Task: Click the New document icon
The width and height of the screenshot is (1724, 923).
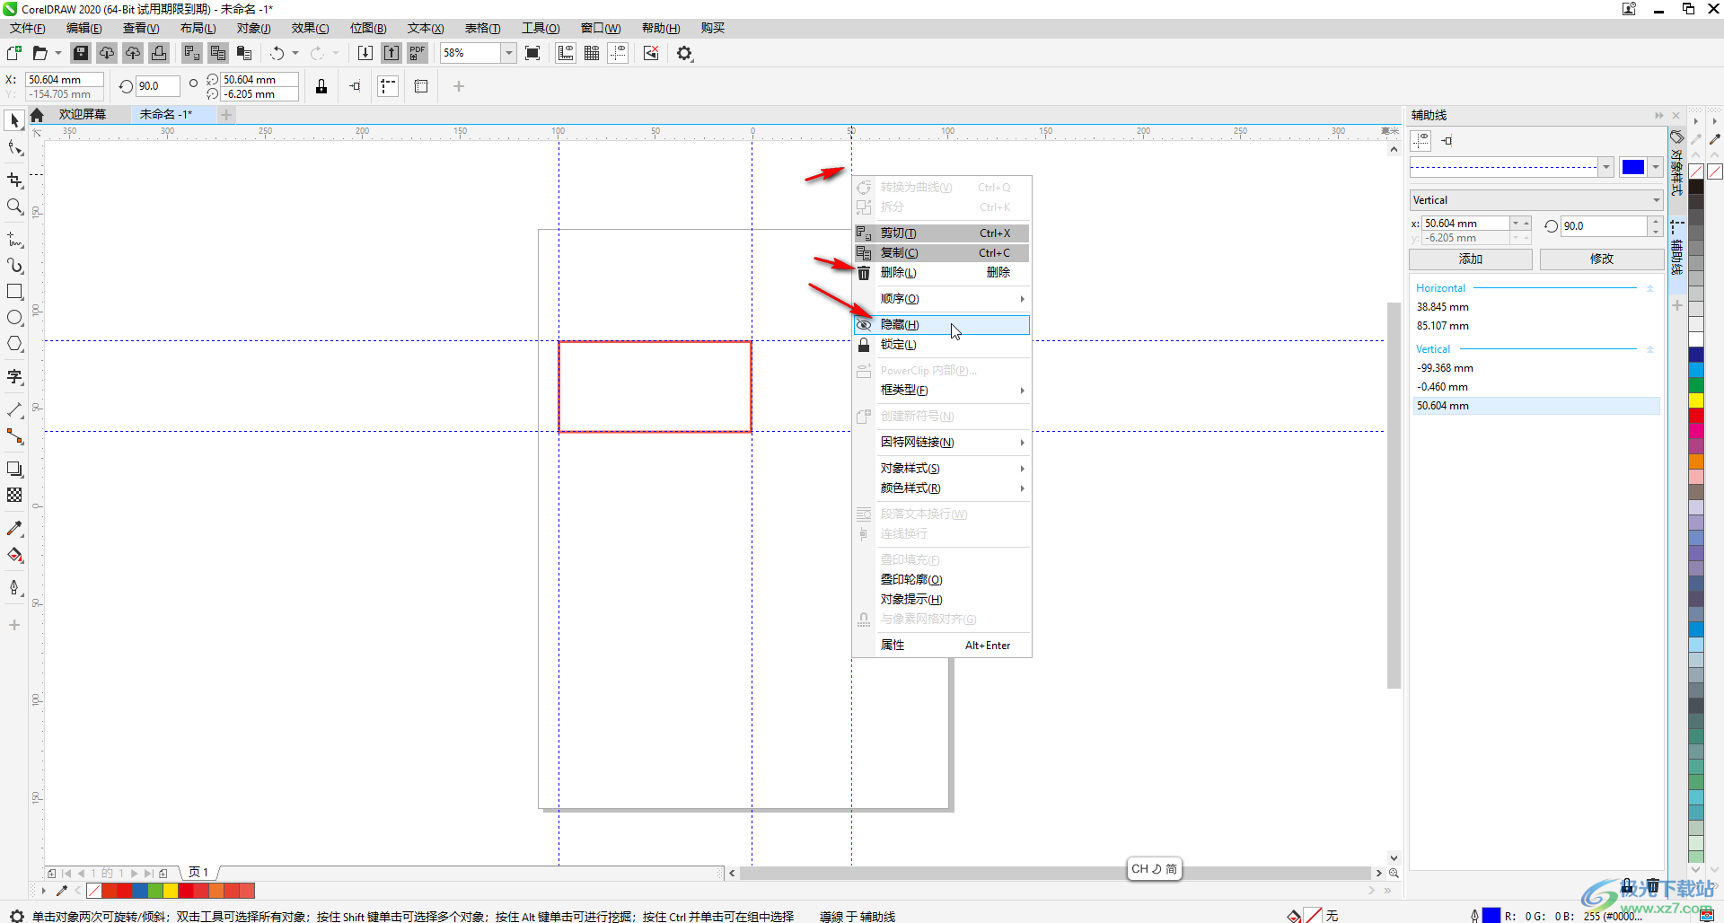Action: coord(14,53)
